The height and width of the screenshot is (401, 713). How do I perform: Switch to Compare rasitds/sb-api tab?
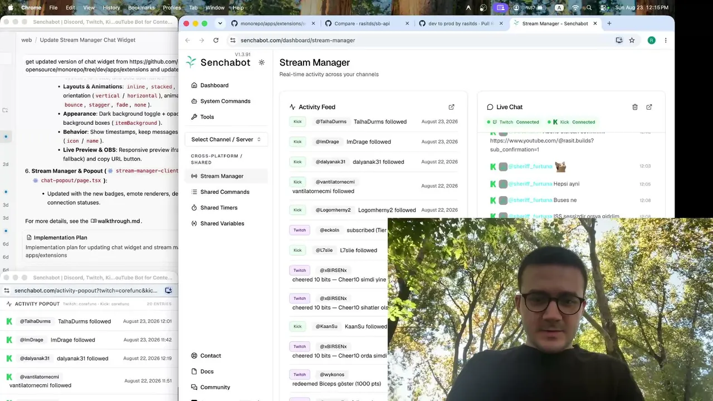coord(367,23)
